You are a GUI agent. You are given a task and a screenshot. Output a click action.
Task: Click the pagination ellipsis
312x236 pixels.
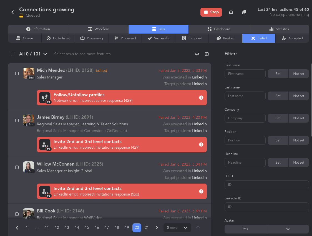coord(37,228)
